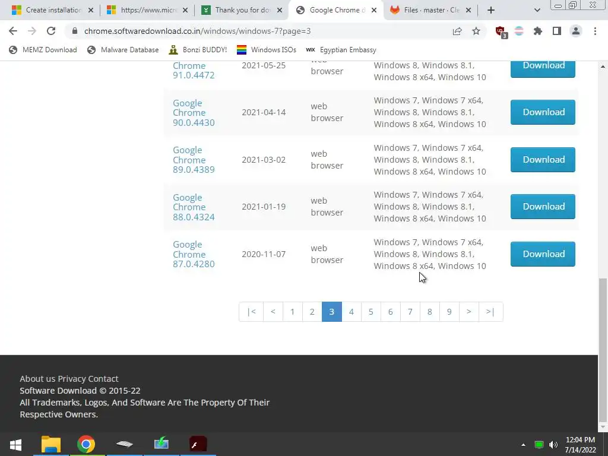Image resolution: width=608 pixels, height=456 pixels.
Task: Jump to last page with >| button
Action: click(490, 312)
